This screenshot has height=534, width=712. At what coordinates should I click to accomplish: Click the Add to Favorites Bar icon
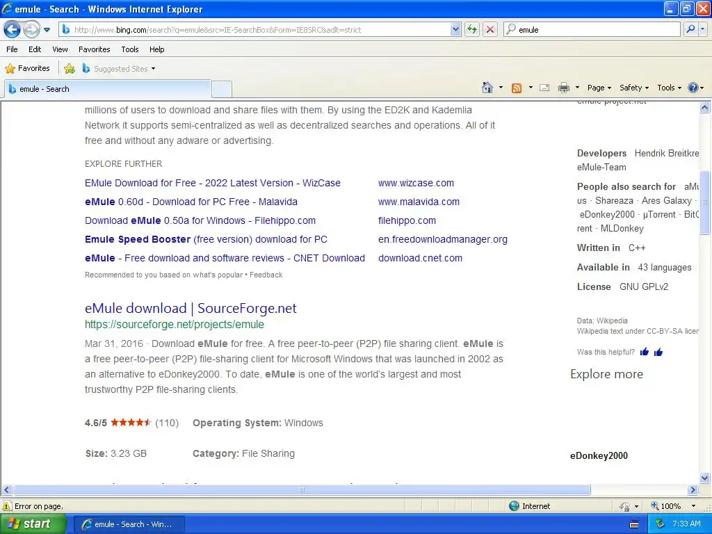[x=70, y=69]
